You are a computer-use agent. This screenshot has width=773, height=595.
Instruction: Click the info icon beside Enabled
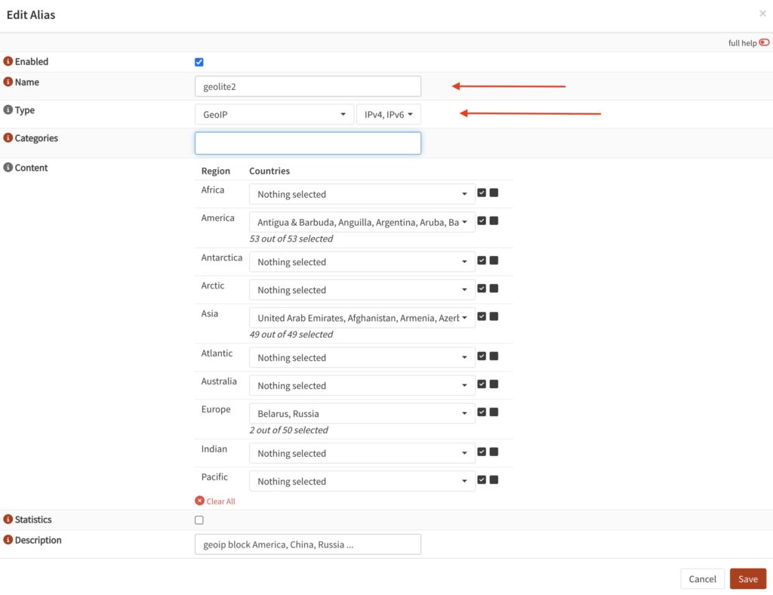8,61
